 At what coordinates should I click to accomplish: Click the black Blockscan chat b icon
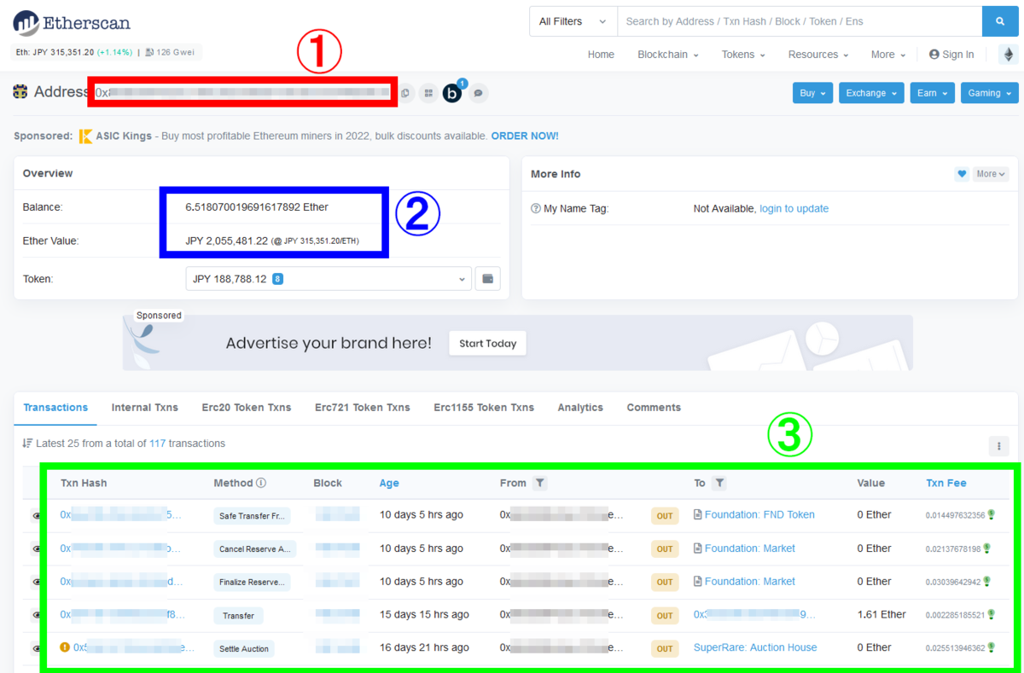tap(452, 93)
